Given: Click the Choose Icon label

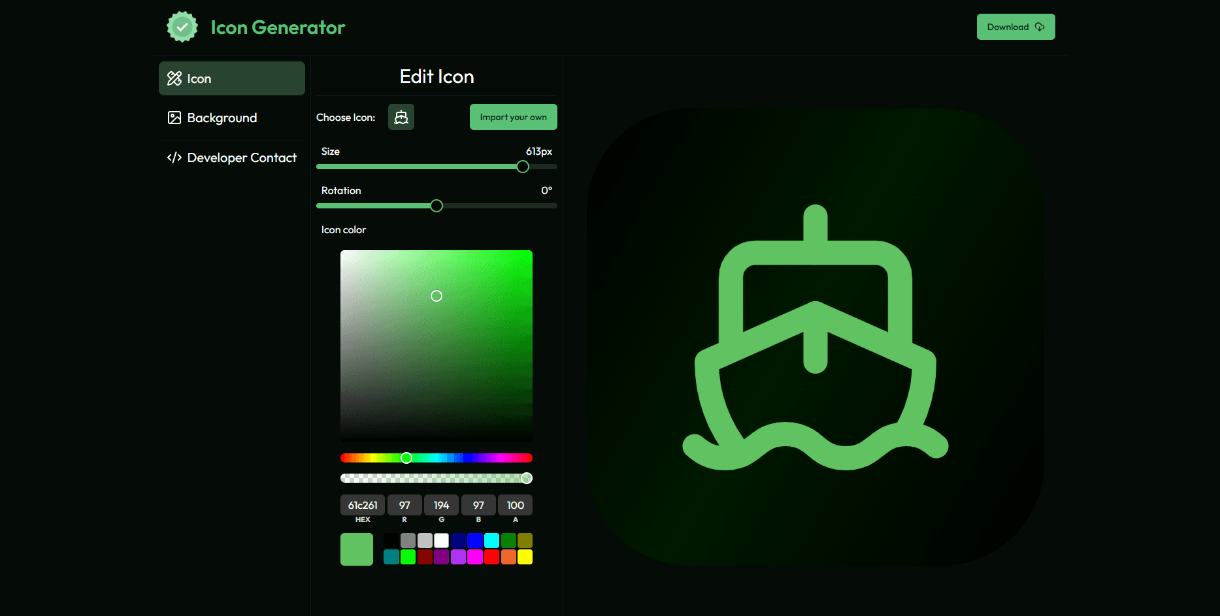Looking at the screenshot, I should 346,118.
